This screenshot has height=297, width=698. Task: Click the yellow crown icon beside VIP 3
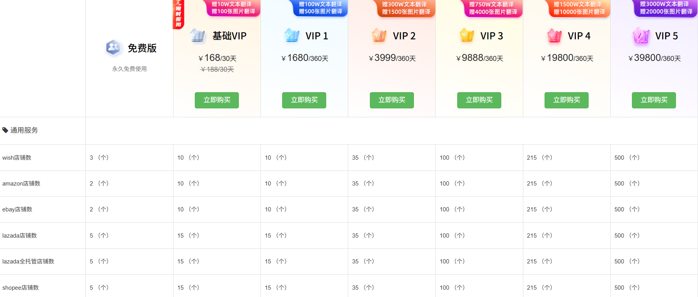pos(467,35)
